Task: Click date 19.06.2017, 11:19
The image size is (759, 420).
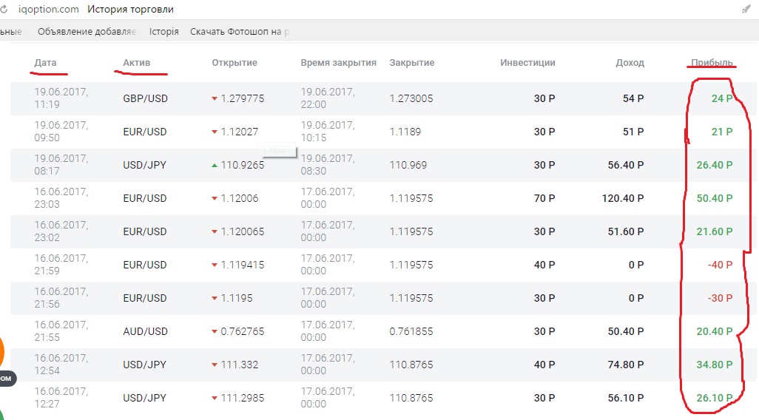Action: [61, 98]
